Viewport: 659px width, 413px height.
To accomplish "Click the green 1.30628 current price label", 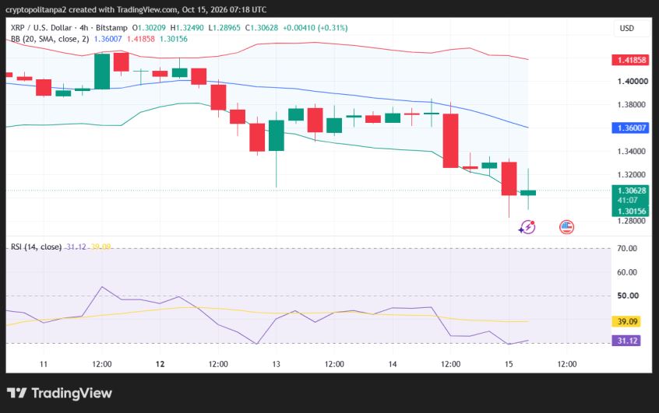I will [630, 191].
